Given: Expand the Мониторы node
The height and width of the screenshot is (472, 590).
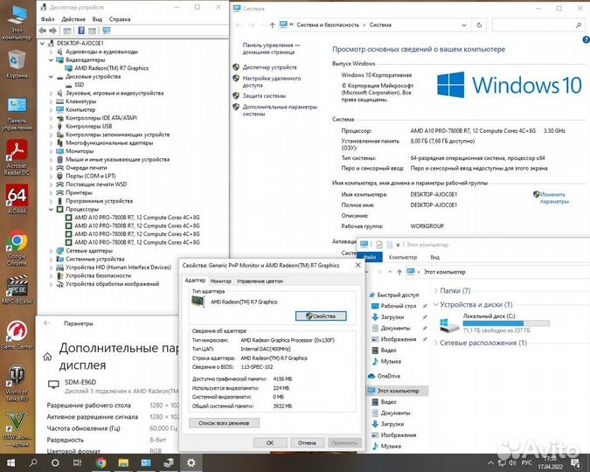Looking at the screenshot, I should point(51,151).
